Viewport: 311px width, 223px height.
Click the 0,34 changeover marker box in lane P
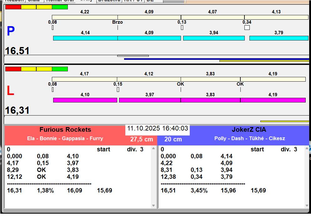click(x=247, y=28)
